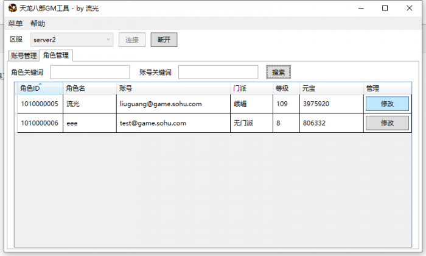Image resolution: width=426 pixels, height=256 pixels.
Task: Select cell 1010000005
Action: [40, 104]
